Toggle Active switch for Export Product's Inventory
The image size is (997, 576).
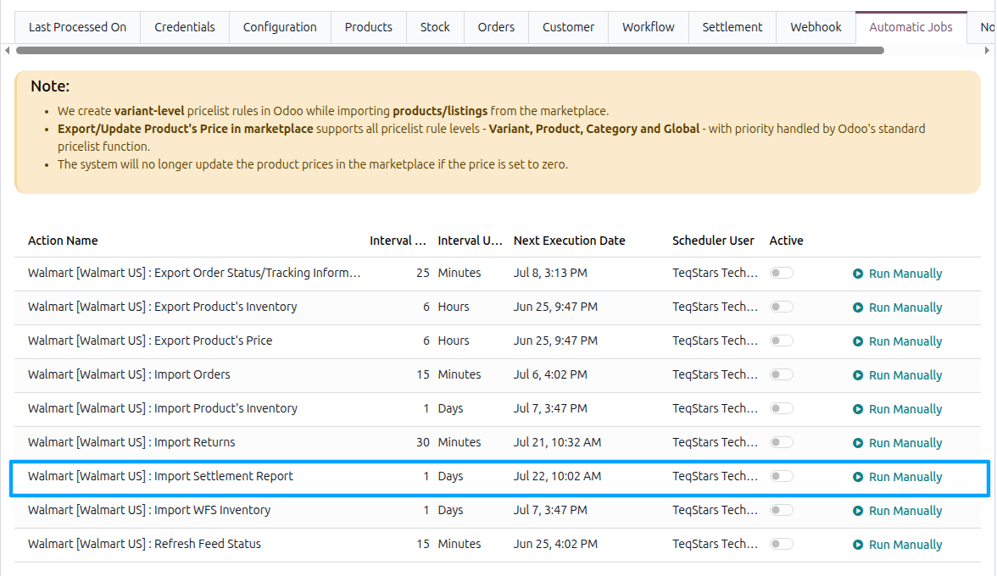click(782, 307)
